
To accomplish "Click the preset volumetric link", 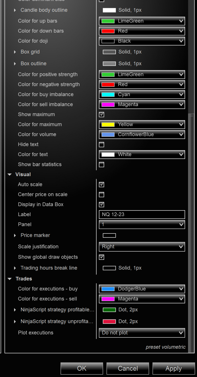I will point(166,347).
